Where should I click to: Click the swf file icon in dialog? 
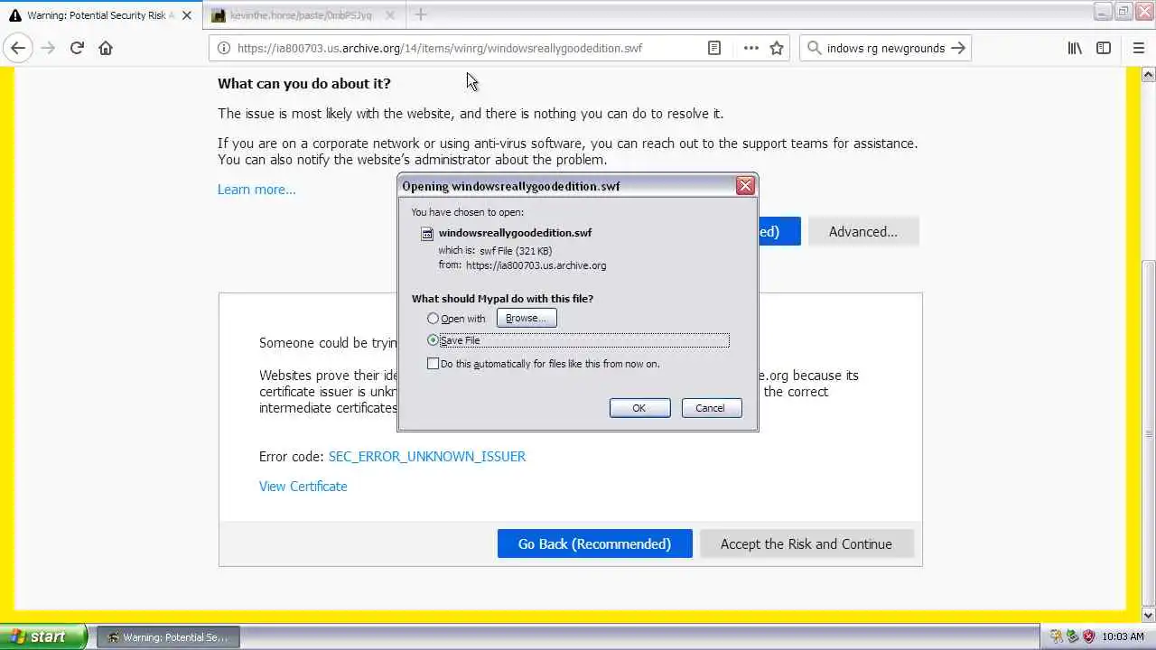(427, 233)
